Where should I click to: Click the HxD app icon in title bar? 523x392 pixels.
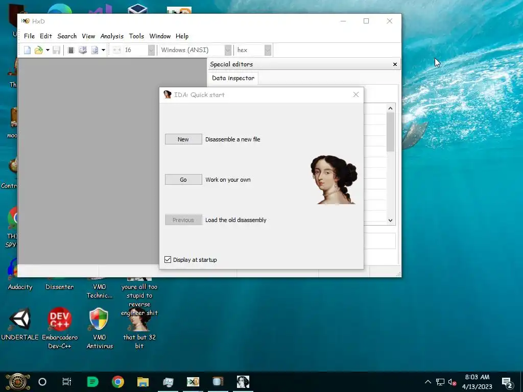click(x=26, y=21)
